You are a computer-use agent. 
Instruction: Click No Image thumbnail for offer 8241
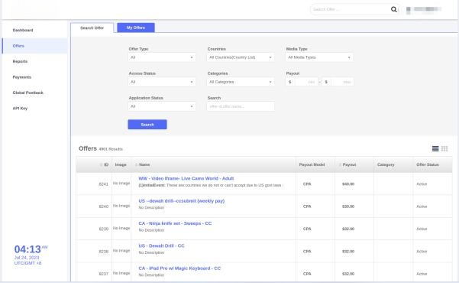(121, 184)
